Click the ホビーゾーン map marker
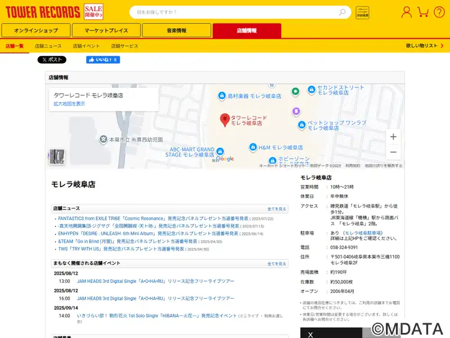The image size is (450, 338). (x=272, y=161)
